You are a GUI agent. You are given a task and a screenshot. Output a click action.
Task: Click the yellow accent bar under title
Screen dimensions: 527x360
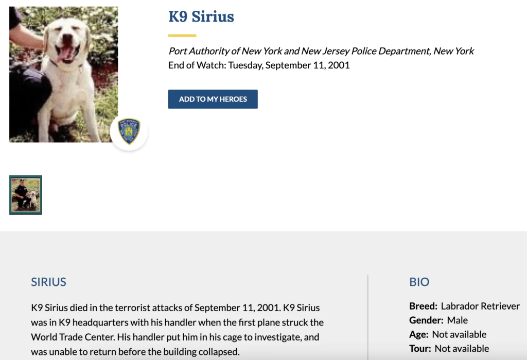coord(182,35)
